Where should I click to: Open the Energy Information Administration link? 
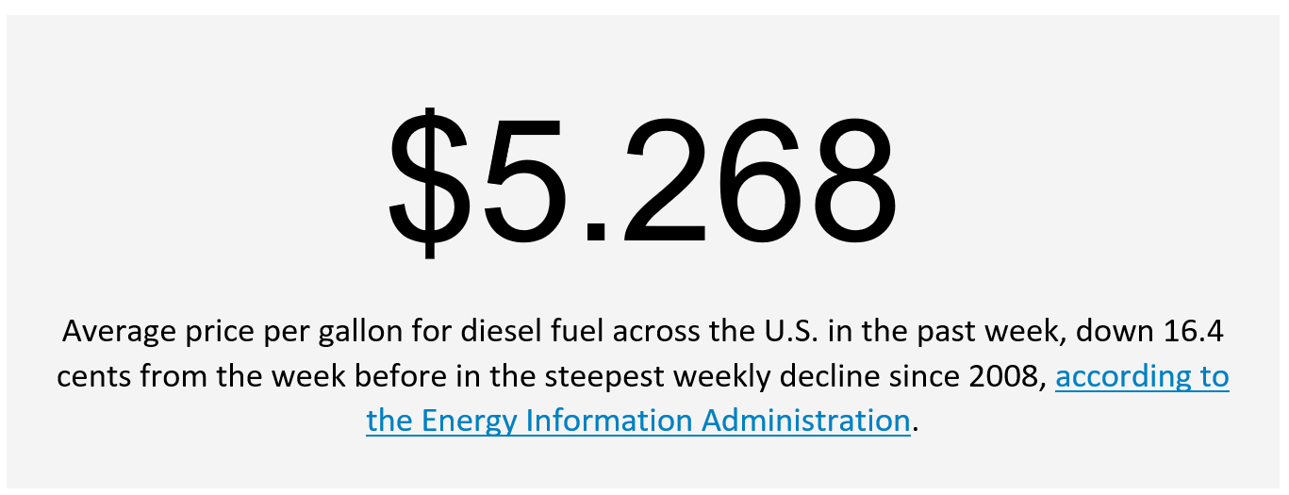[638, 420]
